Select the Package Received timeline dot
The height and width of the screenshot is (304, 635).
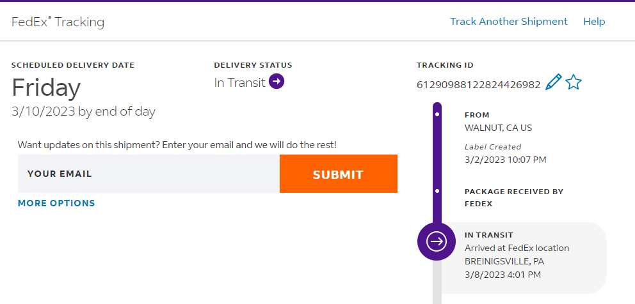pyautogui.click(x=437, y=191)
